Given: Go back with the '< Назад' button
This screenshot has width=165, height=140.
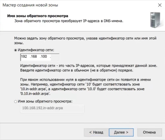Looking at the screenshot, I should 96,132.
